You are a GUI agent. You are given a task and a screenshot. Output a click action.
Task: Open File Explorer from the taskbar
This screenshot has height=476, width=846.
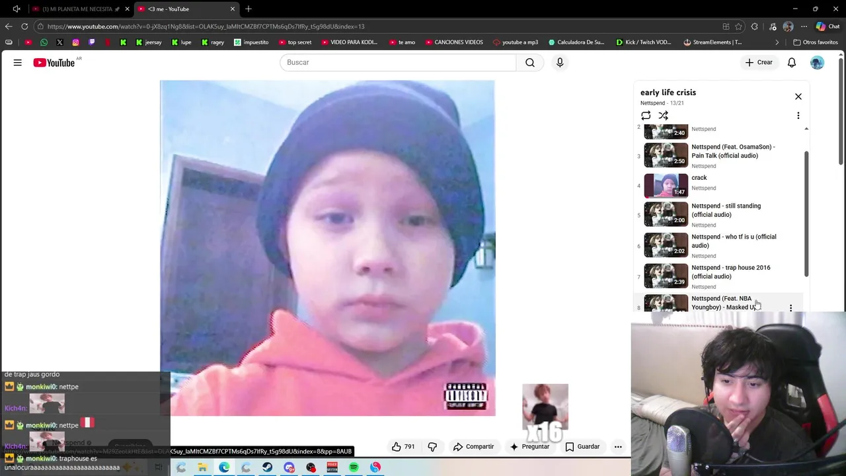[202, 467]
